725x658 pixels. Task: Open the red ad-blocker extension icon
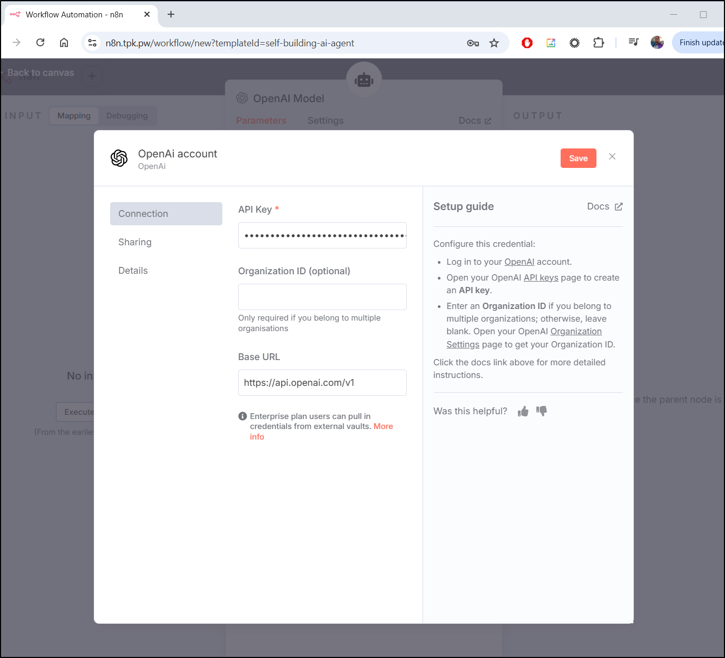tap(527, 43)
